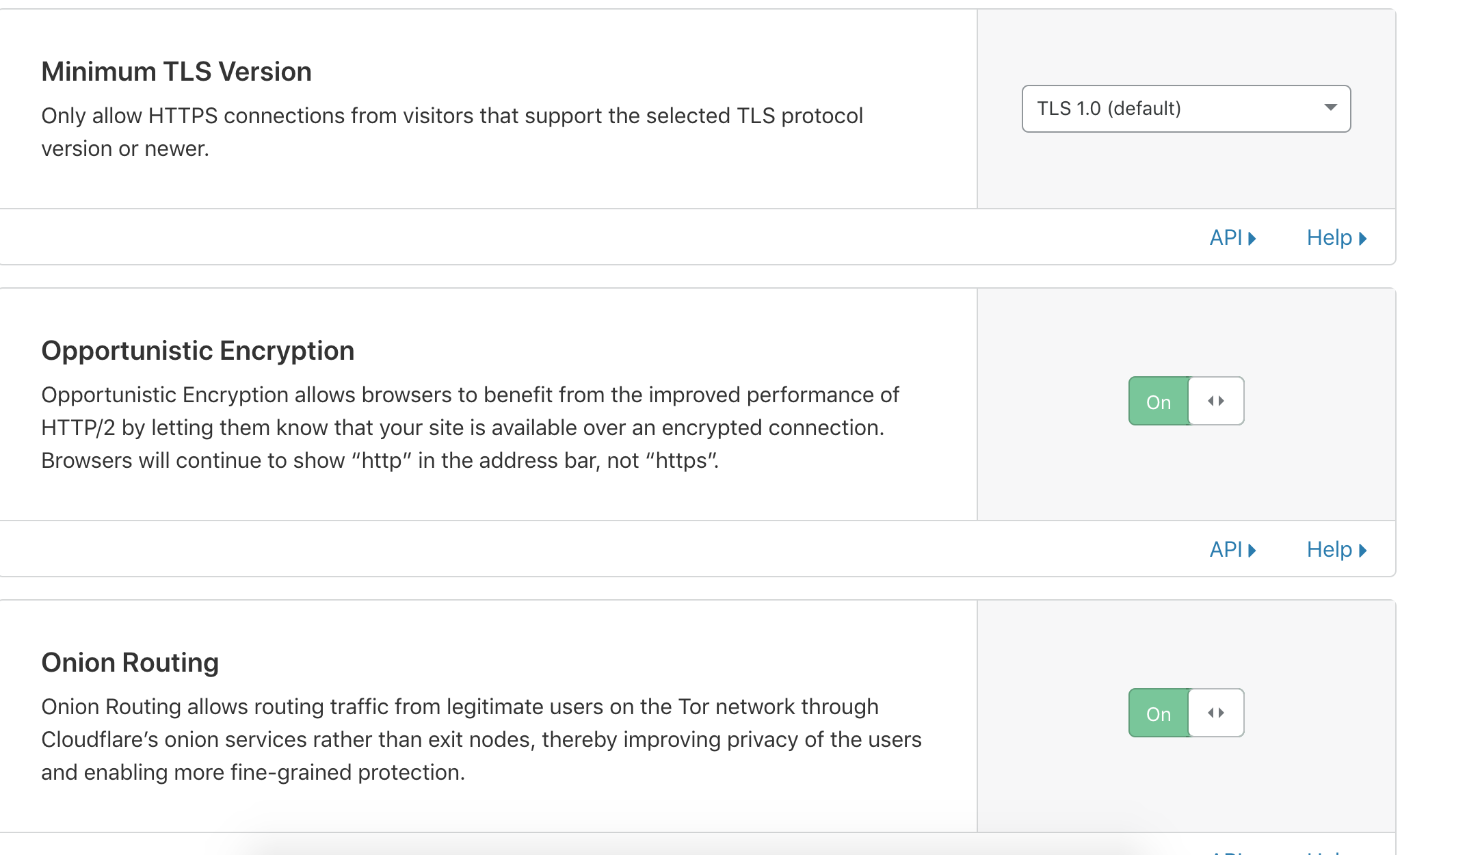Click the arrow icon beside Minimum TLS Help
Screen dimensions: 1480x855
tap(1362, 239)
